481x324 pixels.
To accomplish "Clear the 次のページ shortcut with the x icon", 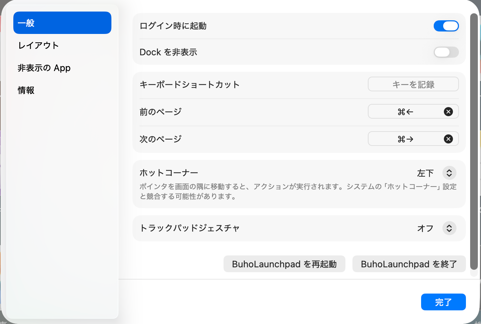I will [x=448, y=139].
